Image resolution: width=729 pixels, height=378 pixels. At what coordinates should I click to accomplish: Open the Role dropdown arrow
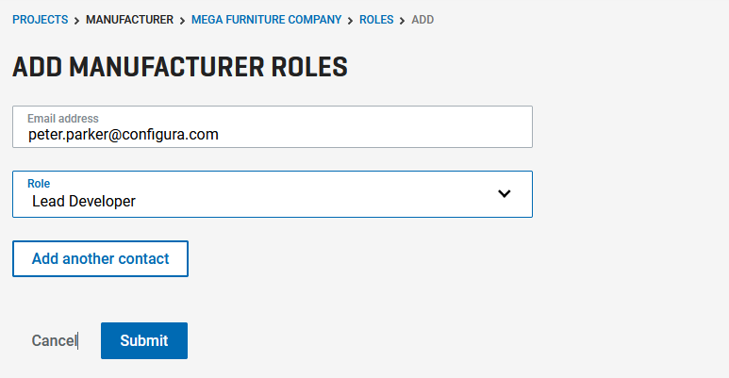point(504,194)
